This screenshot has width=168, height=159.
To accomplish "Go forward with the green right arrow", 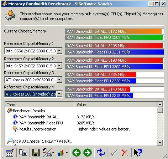I will tap(88, 153).
